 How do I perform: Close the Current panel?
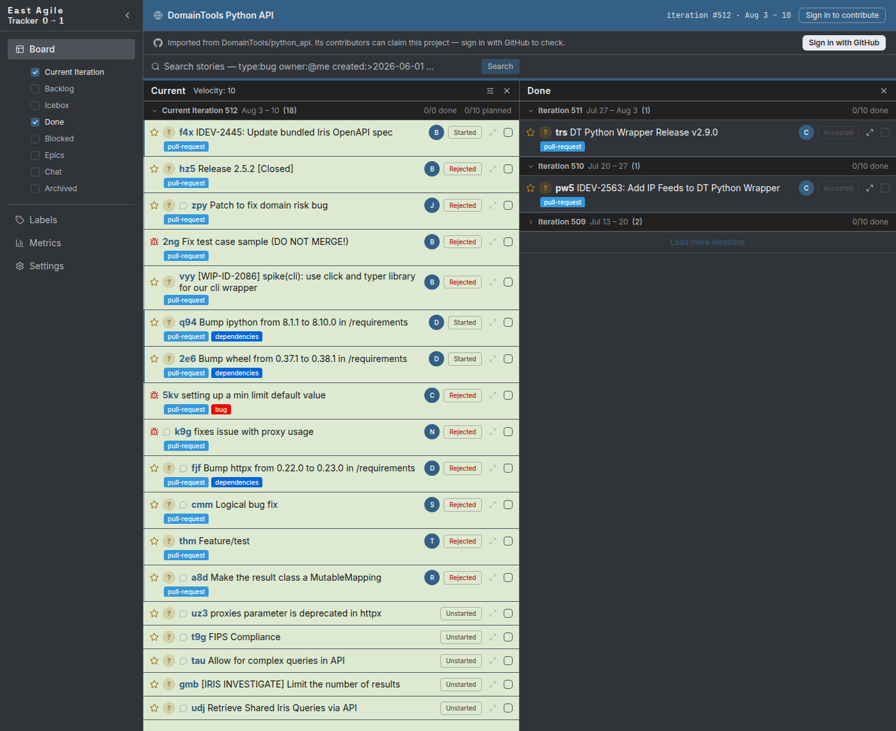507,91
